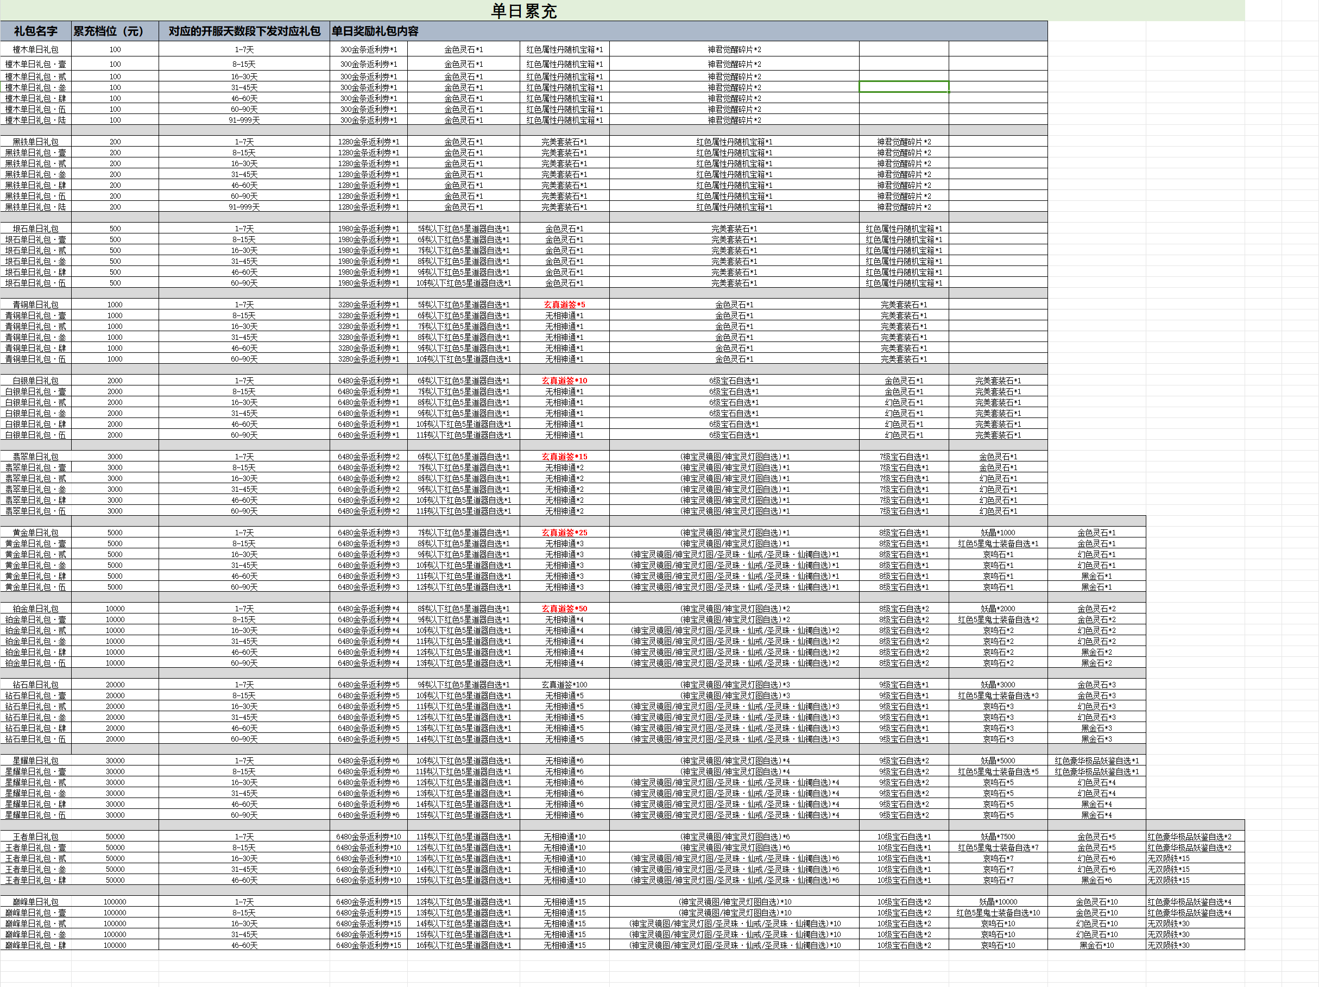
Task: Click 6级宝石自选*1 in 白银单日礼包·伍 row
Action: [734, 435]
